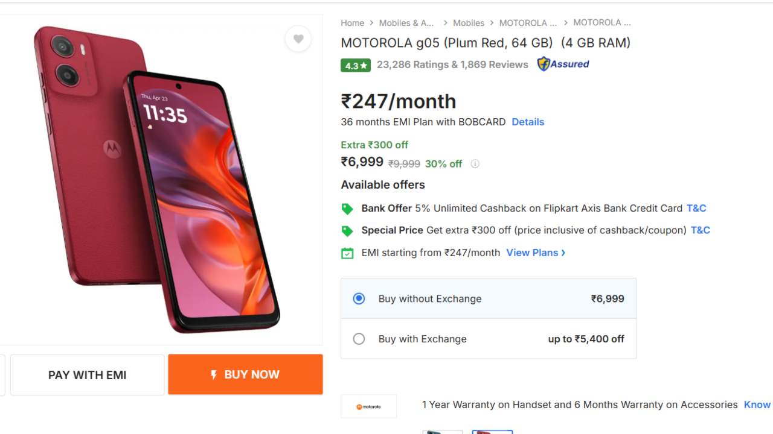Select Buy with Exchange option
Viewport: 773px width, 434px height.
click(x=359, y=339)
